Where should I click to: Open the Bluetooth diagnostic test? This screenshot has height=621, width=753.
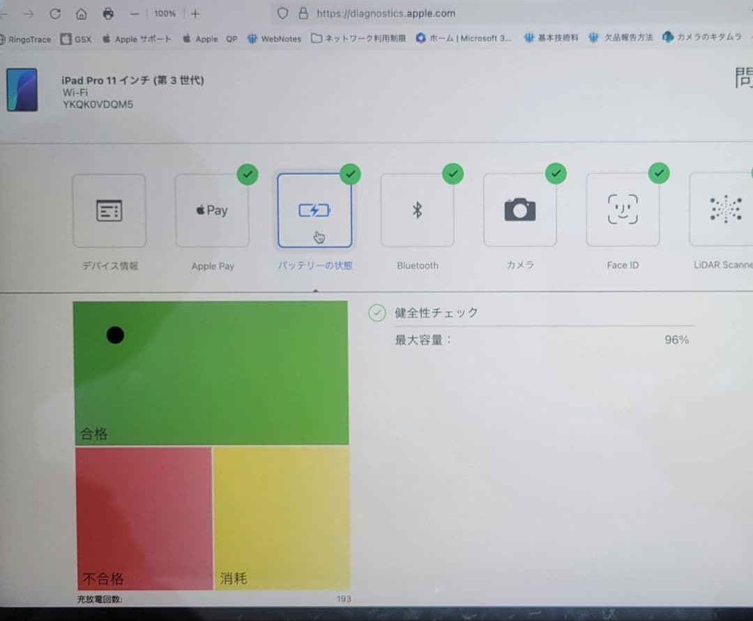418,210
